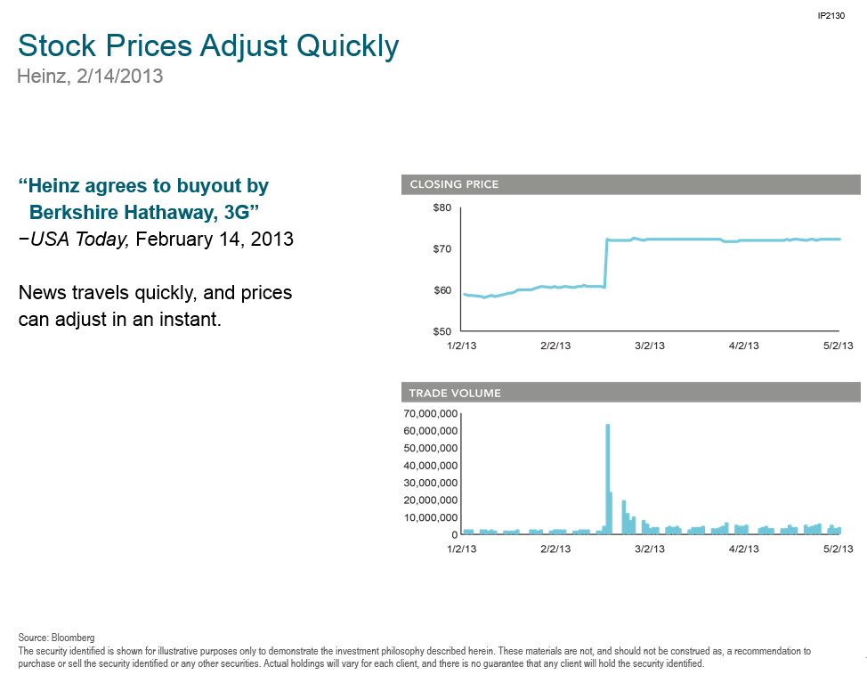Screen dimensions: 867x683
Task: Click the line 'can adjust in an instant.'
Action: pos(120,319)
